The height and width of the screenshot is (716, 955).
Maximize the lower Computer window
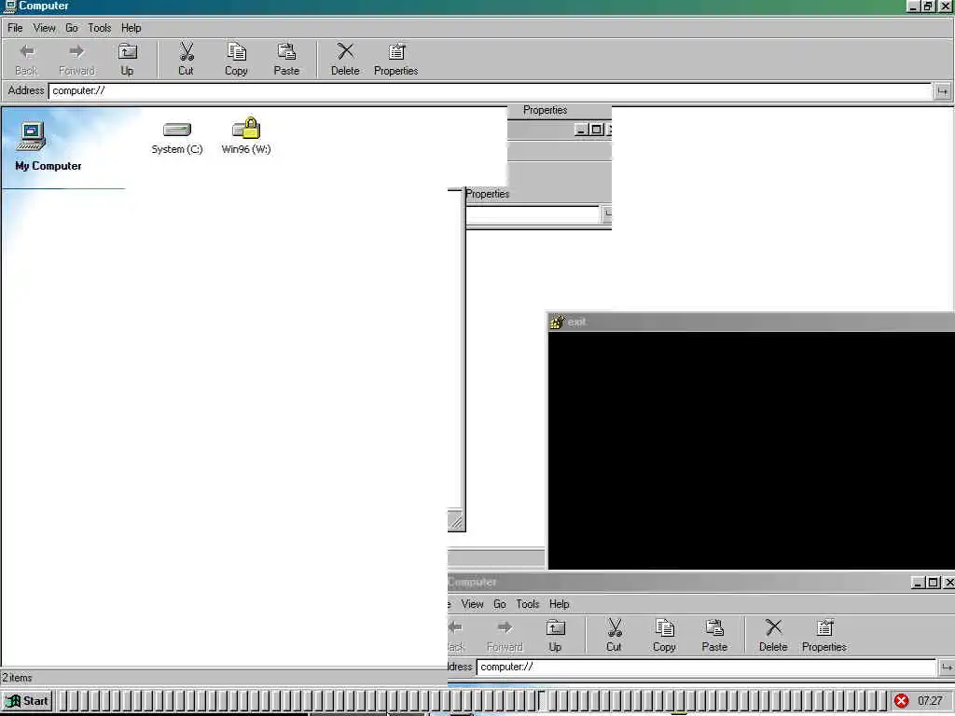933,583
